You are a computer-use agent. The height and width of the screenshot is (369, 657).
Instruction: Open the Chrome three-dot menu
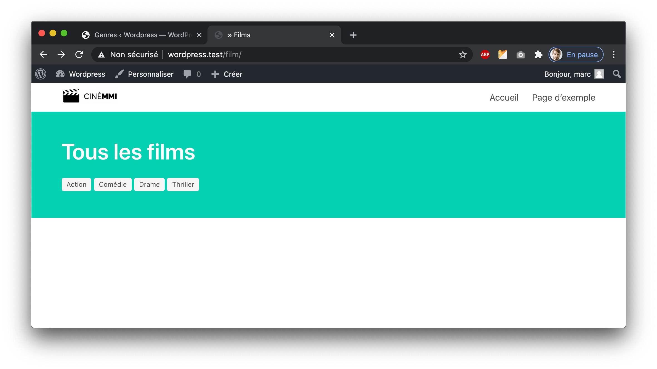pos(614,54)
